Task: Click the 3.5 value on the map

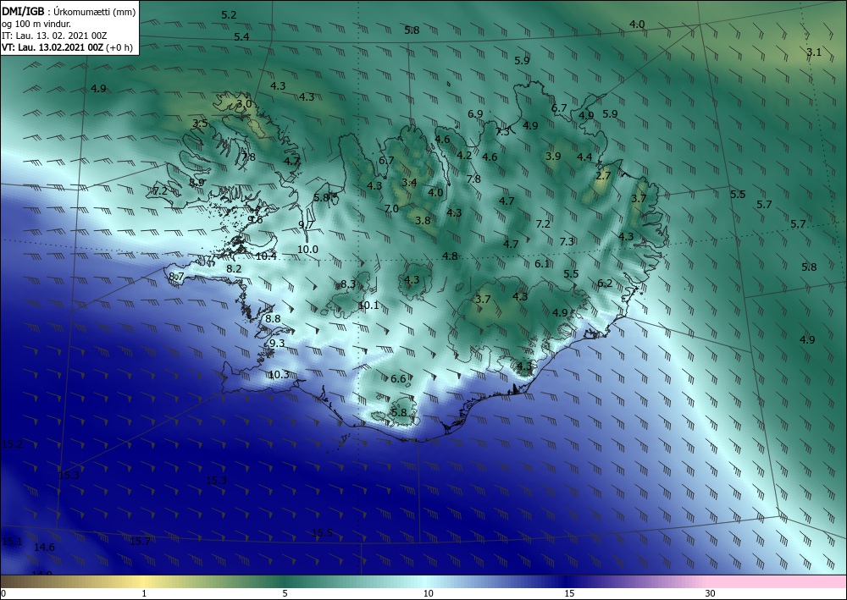Action: click(x=200, y=124)
